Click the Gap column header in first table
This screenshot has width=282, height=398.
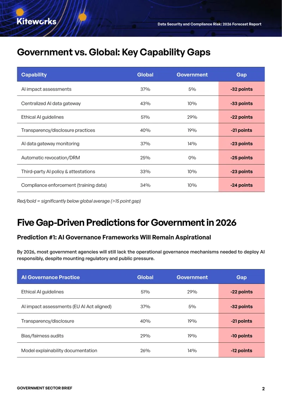pos(241,75)
